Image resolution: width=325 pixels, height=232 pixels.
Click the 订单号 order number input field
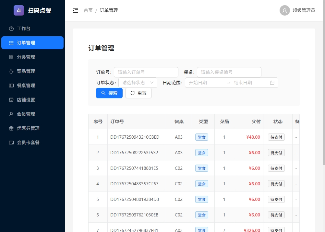click(146, 72)
